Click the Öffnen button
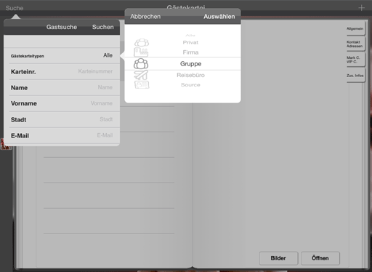The height and width of the screenshot is (272, 372). pyautogui.click(x=320, y=258)
